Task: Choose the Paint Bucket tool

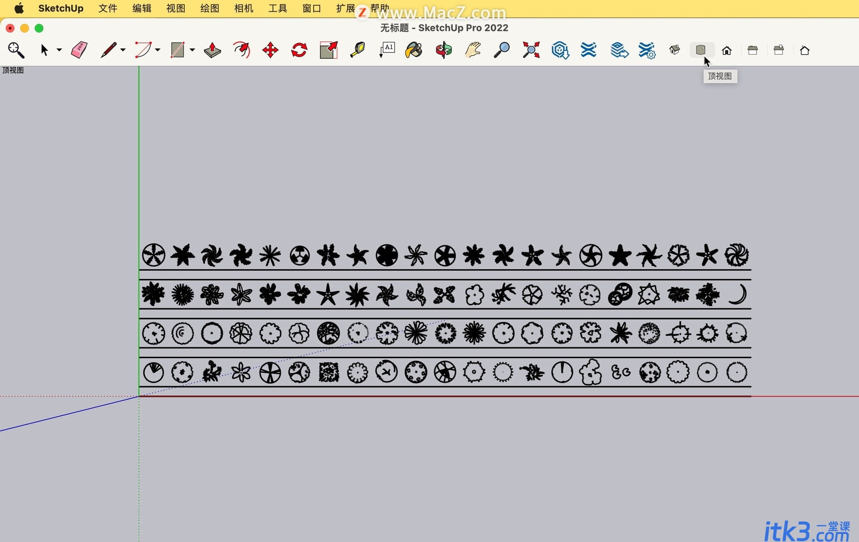Action: [414, 50]
